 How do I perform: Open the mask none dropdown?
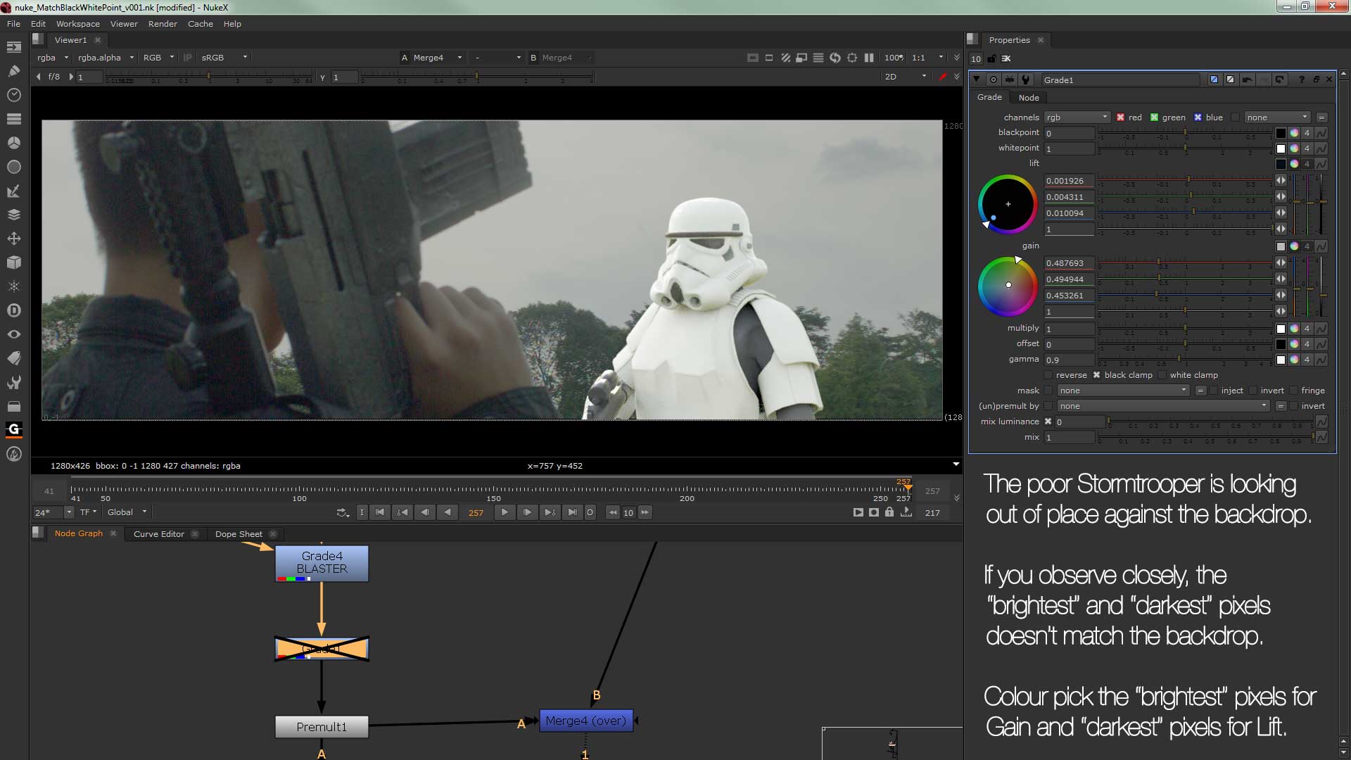(1123, 391)
